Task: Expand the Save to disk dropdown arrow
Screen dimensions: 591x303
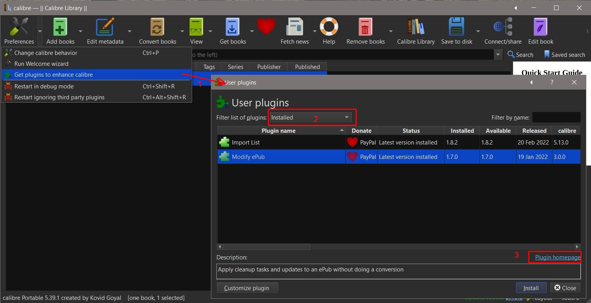Action: [478, 31]
